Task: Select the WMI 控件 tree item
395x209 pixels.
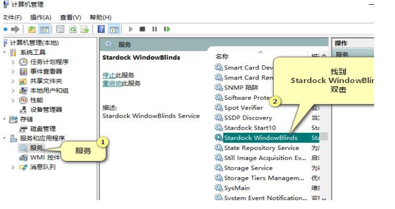Action: 45,158
